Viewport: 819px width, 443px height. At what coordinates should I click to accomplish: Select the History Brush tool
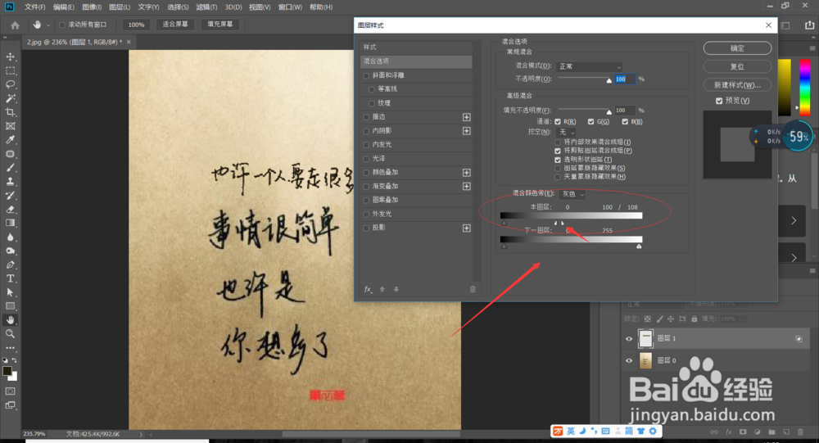pyautogui.click(x=11, y=196)
